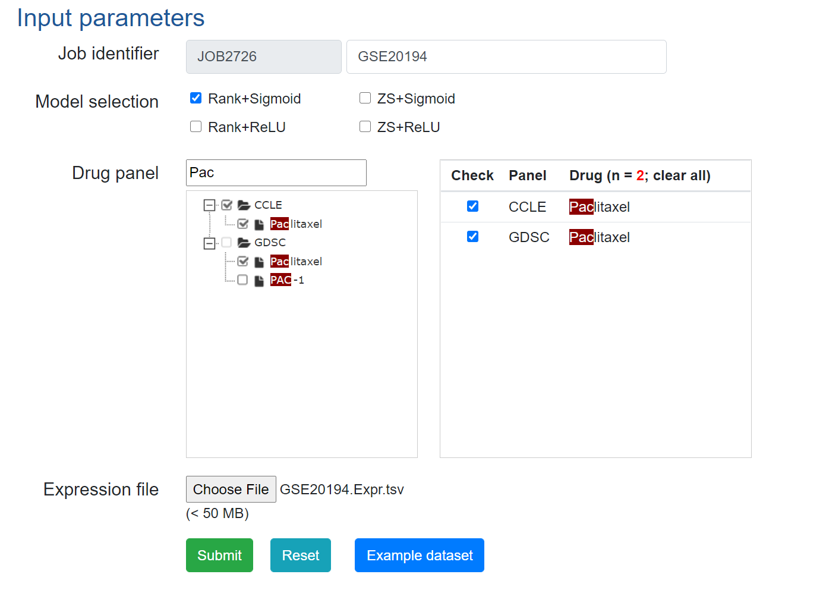Click the drug panel search field

tap(276, 172)
